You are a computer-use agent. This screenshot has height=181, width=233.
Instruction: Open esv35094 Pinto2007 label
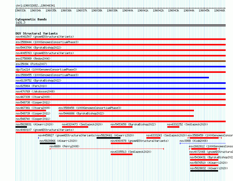pos(31,64)
